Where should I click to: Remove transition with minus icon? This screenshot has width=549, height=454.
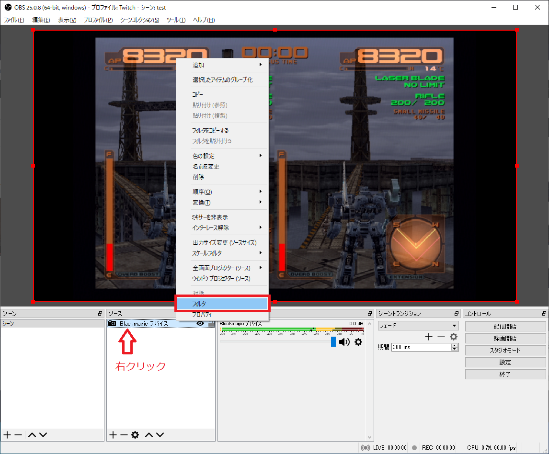coord(441,337)
